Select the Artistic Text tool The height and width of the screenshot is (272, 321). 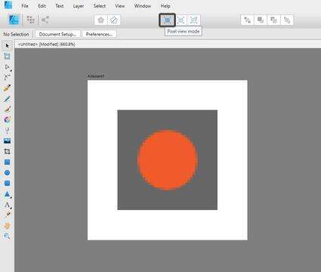click(7, 205)
